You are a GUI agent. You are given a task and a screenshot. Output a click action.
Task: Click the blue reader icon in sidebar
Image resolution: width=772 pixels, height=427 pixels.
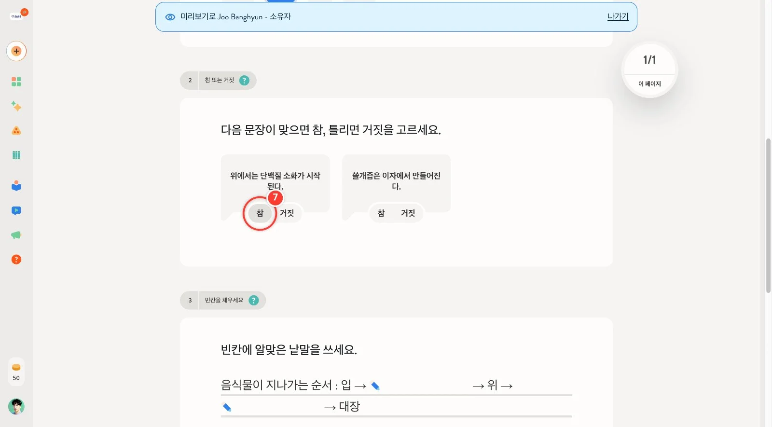pos(16,186)
